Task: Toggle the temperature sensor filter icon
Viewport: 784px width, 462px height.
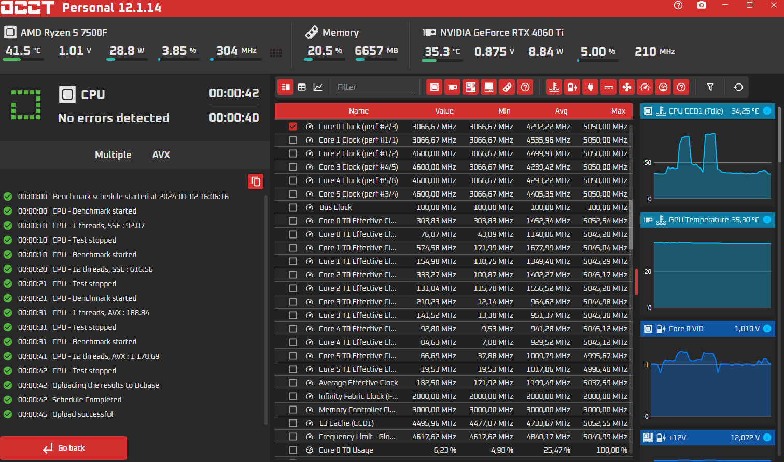Action: [554, 87]
